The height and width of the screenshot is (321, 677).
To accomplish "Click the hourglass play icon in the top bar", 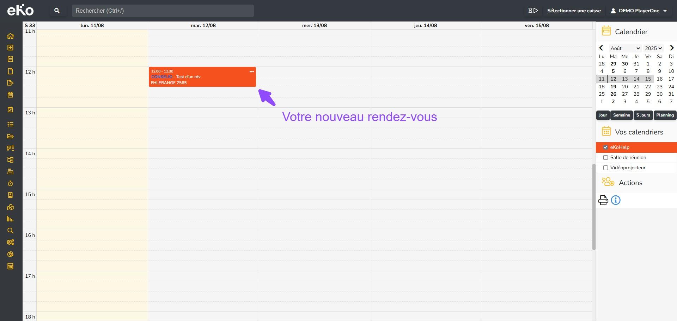I will (x=533, y=11).
